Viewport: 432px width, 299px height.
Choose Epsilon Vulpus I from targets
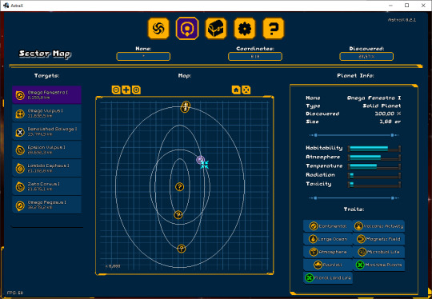(x=46, y=149)
